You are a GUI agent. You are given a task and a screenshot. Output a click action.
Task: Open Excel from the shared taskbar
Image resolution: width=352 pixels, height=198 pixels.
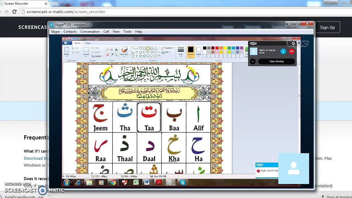pos(136,183)
